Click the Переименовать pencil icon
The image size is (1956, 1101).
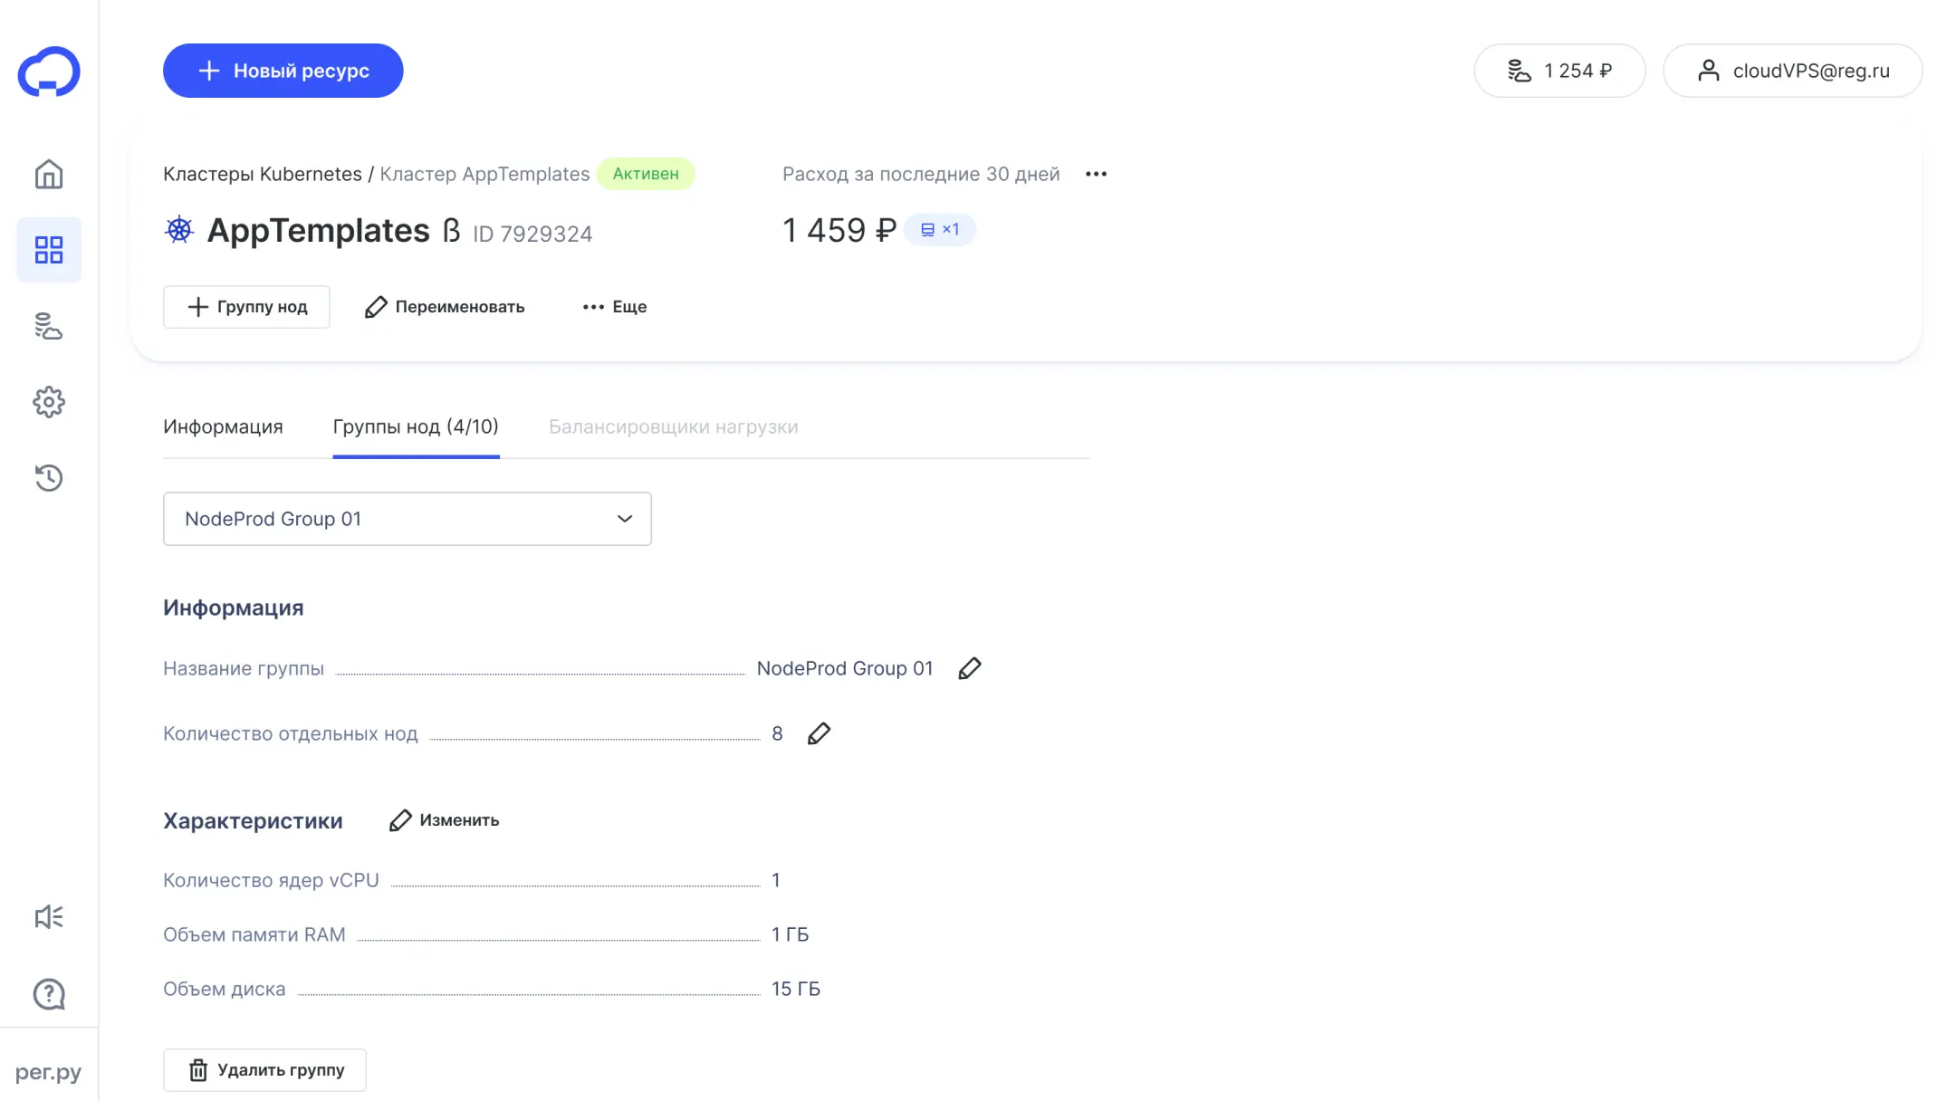[373, 306]
